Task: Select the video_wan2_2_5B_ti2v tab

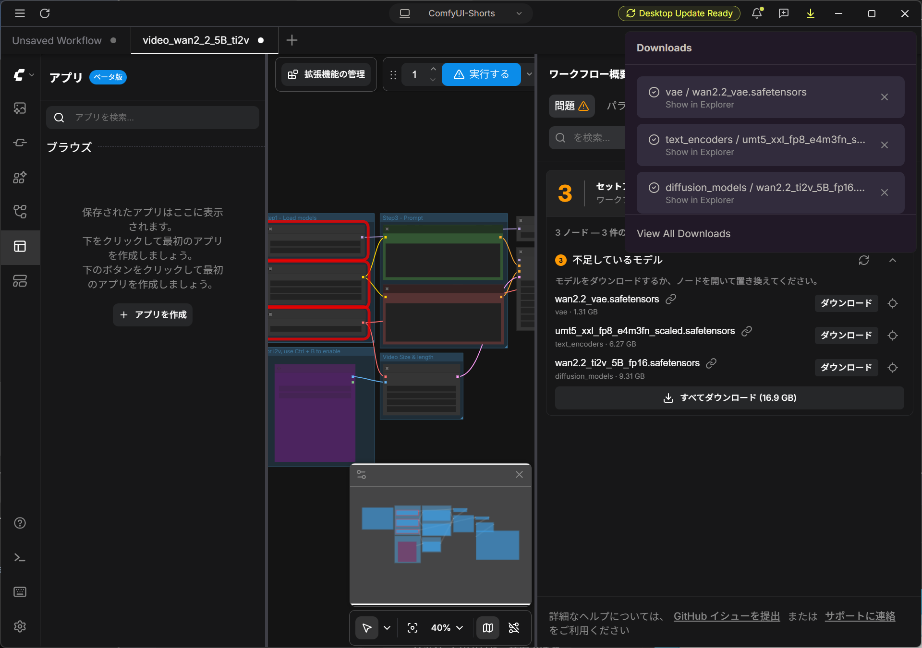Action: click(x=196, y=40)
